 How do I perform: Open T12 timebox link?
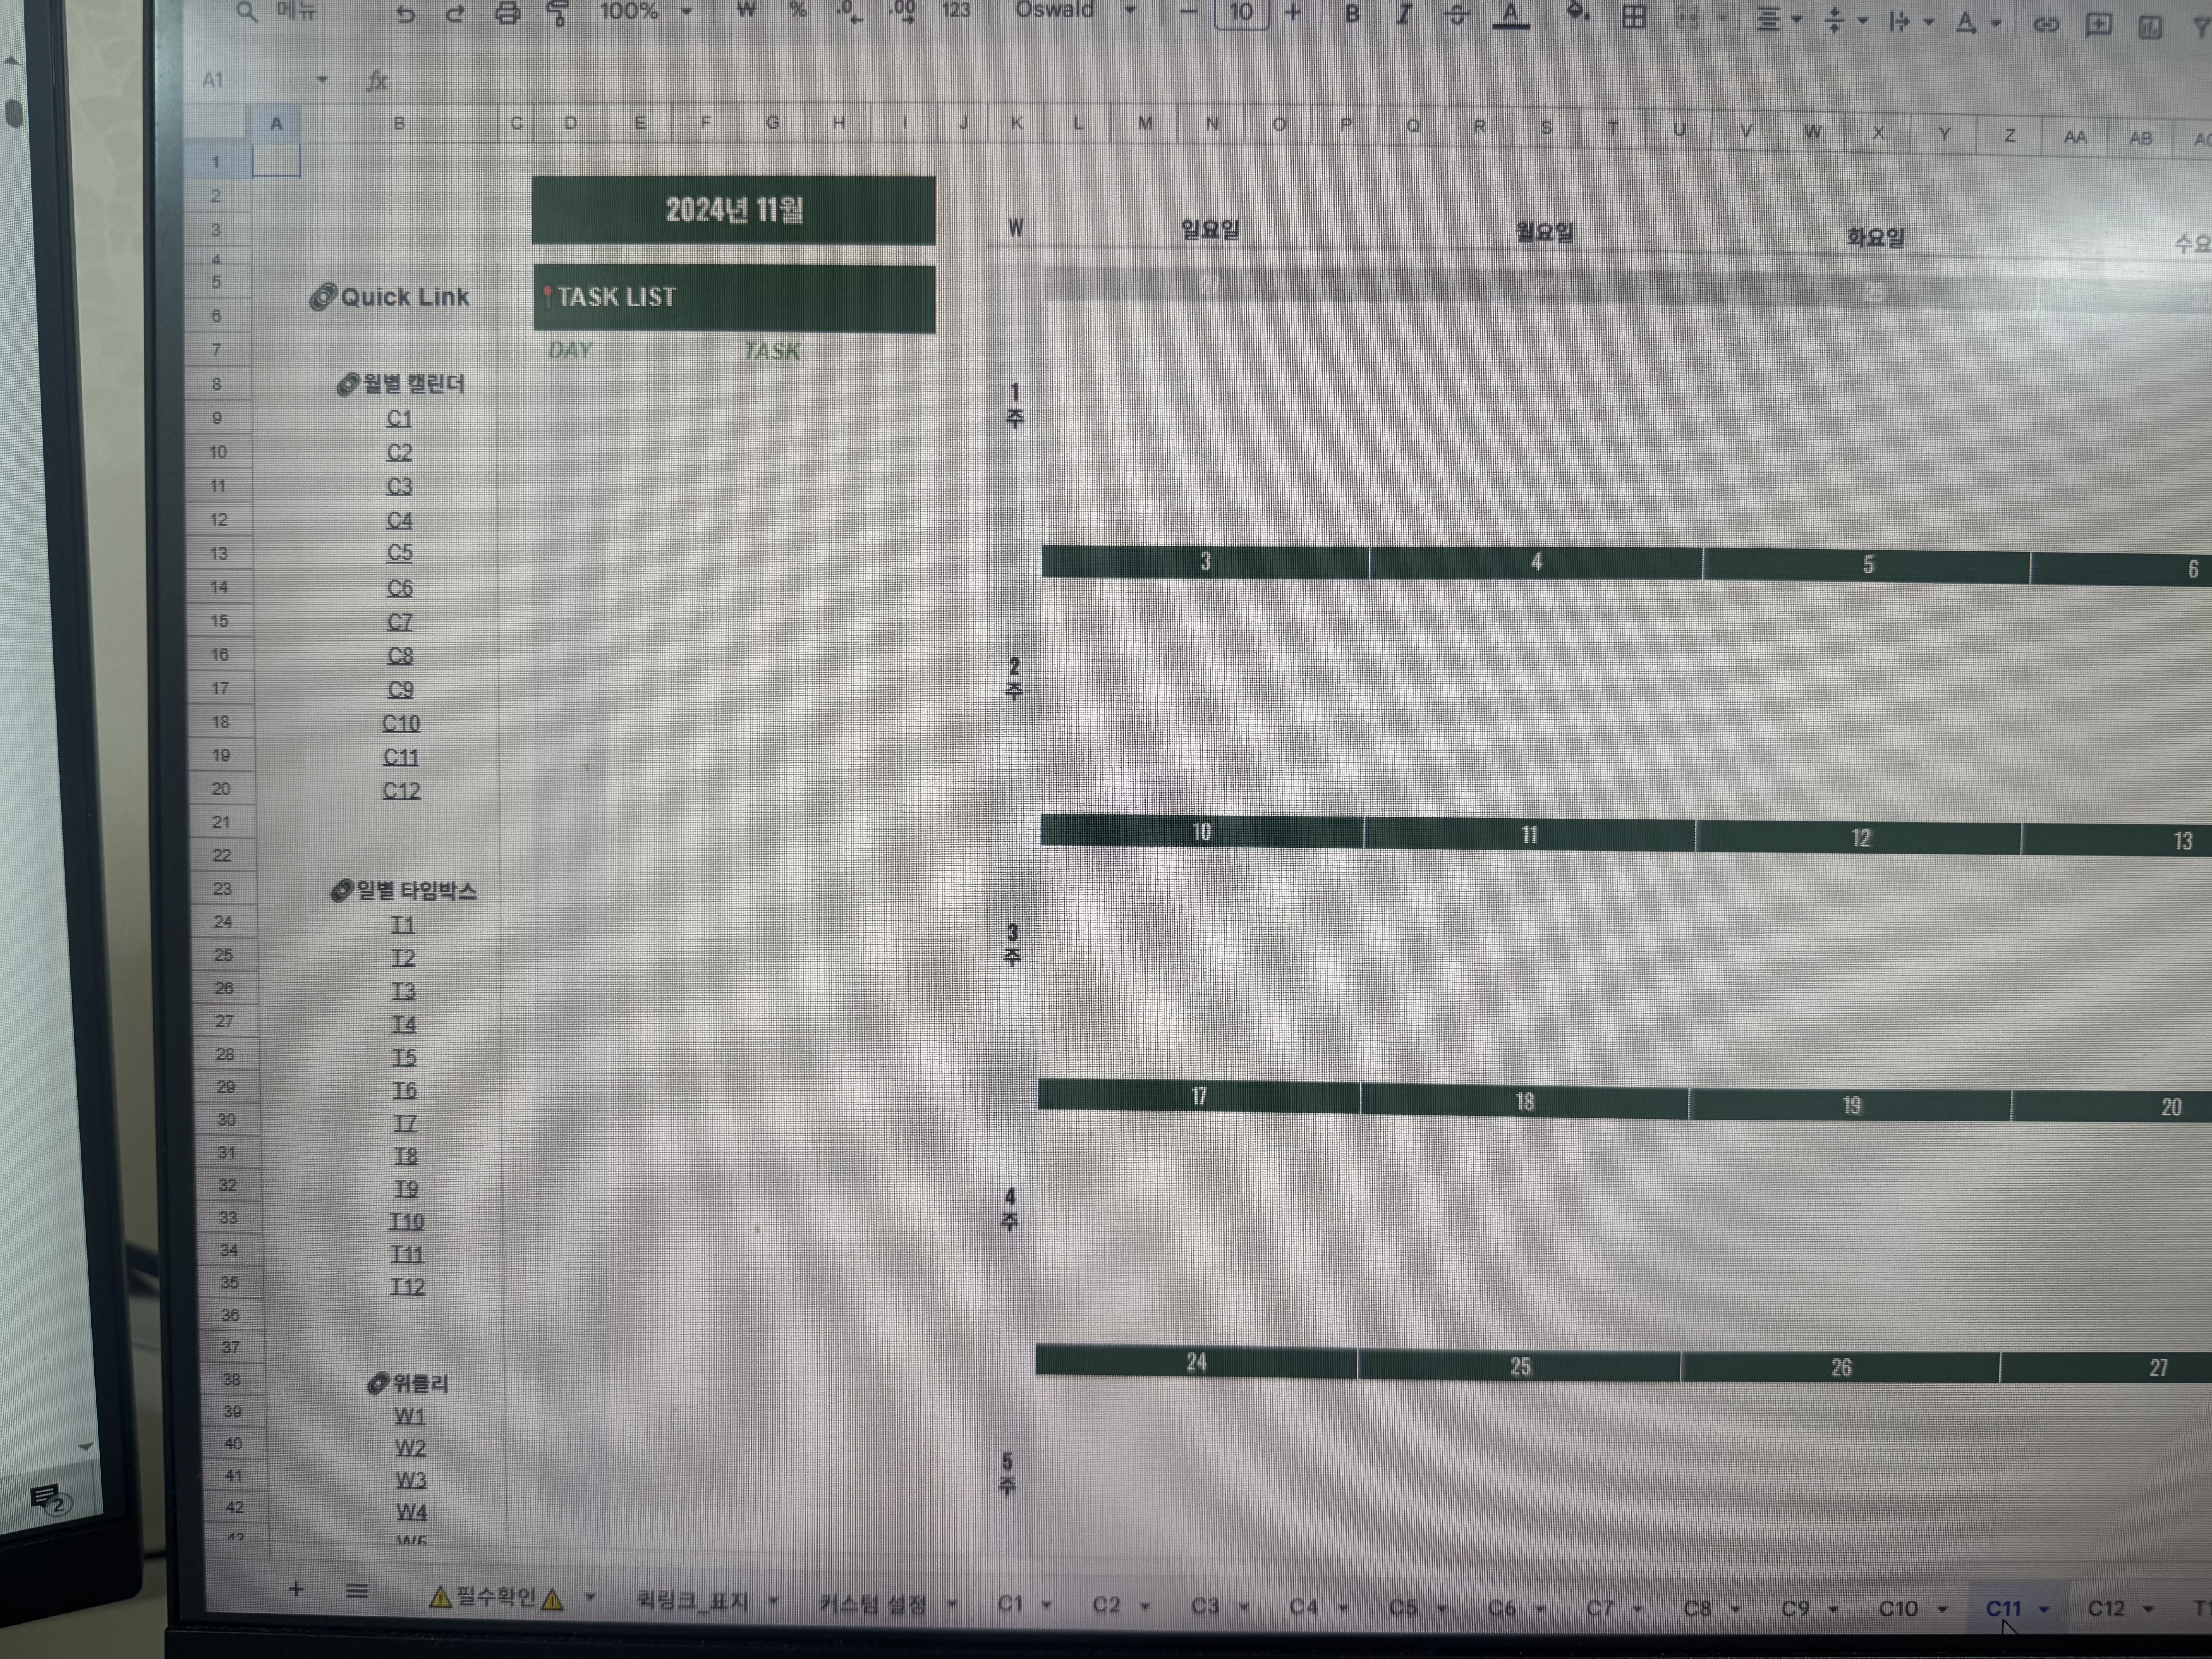point(407,1286)
